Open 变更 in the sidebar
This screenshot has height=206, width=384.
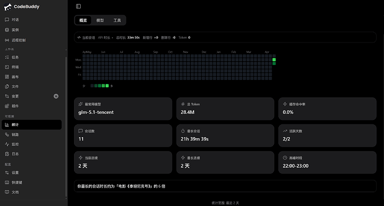32,96
